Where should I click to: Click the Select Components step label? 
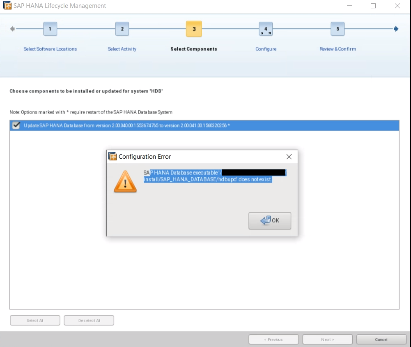pos(194,49)
